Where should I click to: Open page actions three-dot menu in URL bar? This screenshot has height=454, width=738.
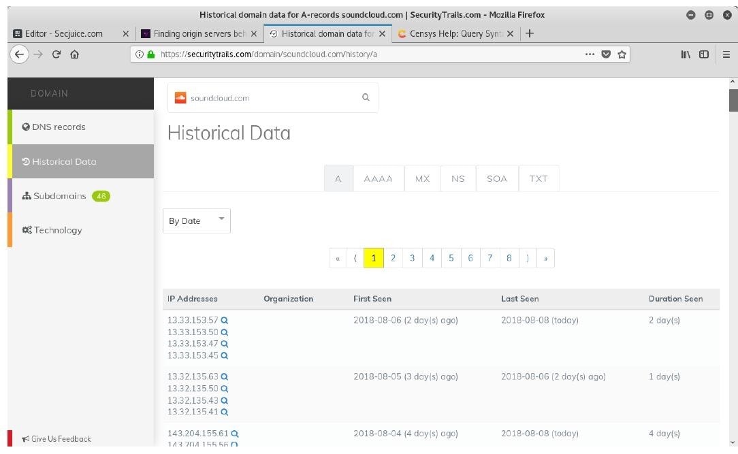point(590,54)
